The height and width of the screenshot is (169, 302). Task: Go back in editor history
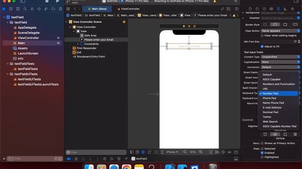coord(75,9)
